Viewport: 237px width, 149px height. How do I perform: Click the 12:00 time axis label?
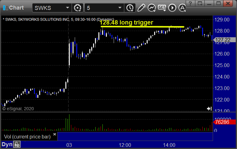tap(125, 145)
